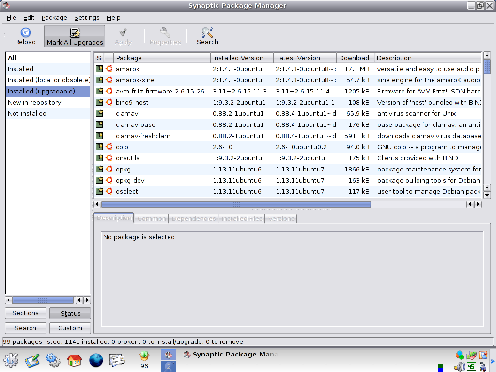This screenshot has height=372, width=496.
Task: Switch to the Versions tab
Action: (x=281, y=218)
